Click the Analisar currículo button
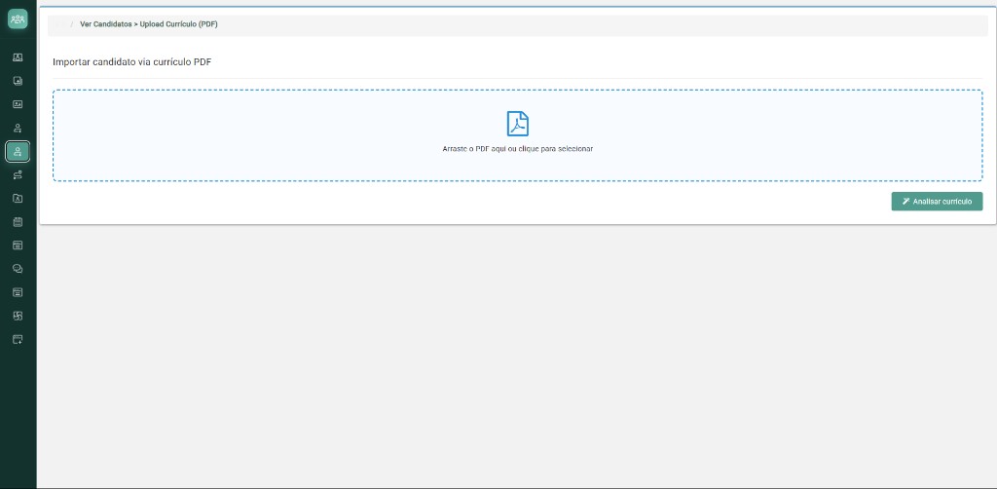This screenshot has height=489, width=997. [x=937, y=202]
